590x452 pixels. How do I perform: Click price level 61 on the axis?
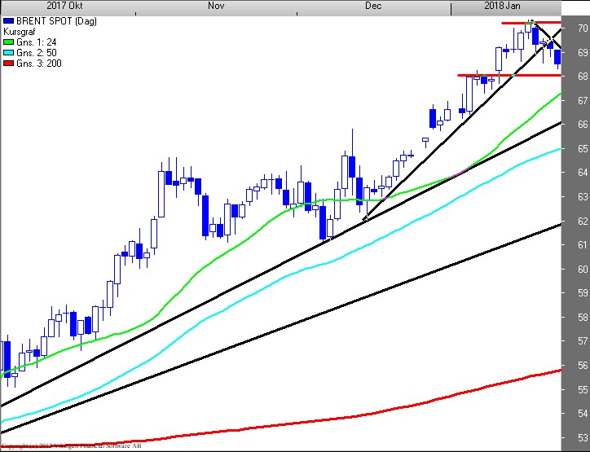coord(583,245)
